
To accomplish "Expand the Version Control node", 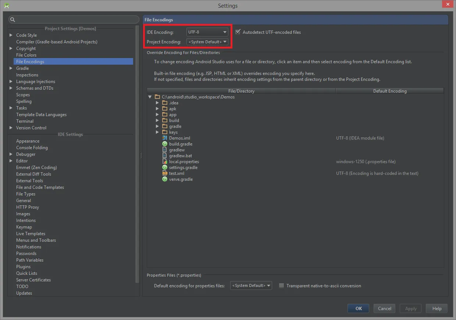I will 11,128.
